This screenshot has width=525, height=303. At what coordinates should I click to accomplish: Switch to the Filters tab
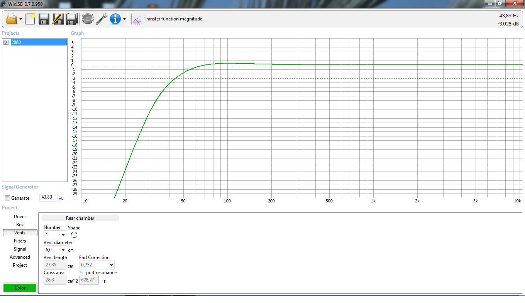[x=20, y=241]
